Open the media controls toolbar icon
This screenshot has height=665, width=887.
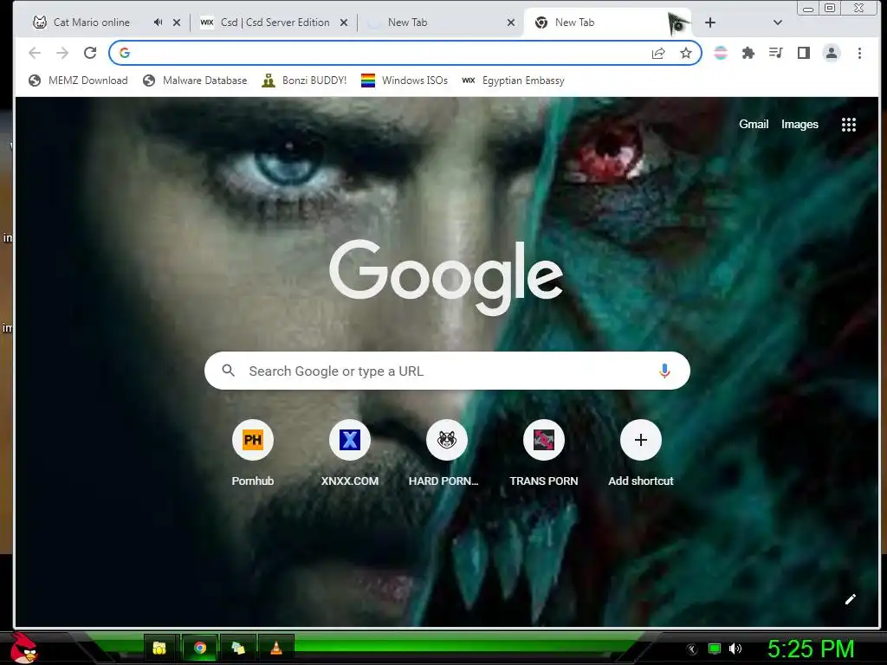775,53
